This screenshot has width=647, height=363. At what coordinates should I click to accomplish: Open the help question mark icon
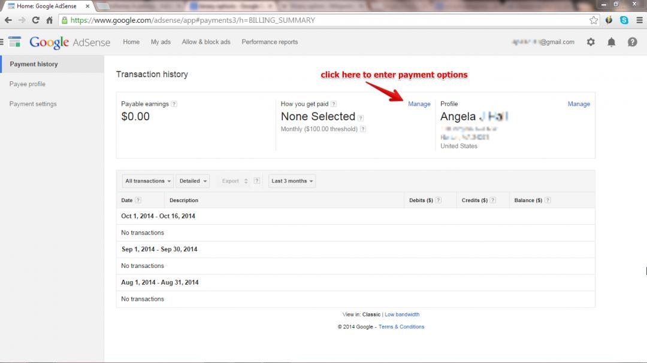[x=632, y=42]
